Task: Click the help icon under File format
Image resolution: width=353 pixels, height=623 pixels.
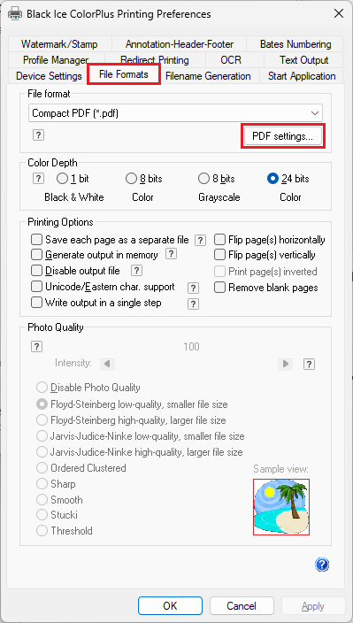Action: [38, 135]
